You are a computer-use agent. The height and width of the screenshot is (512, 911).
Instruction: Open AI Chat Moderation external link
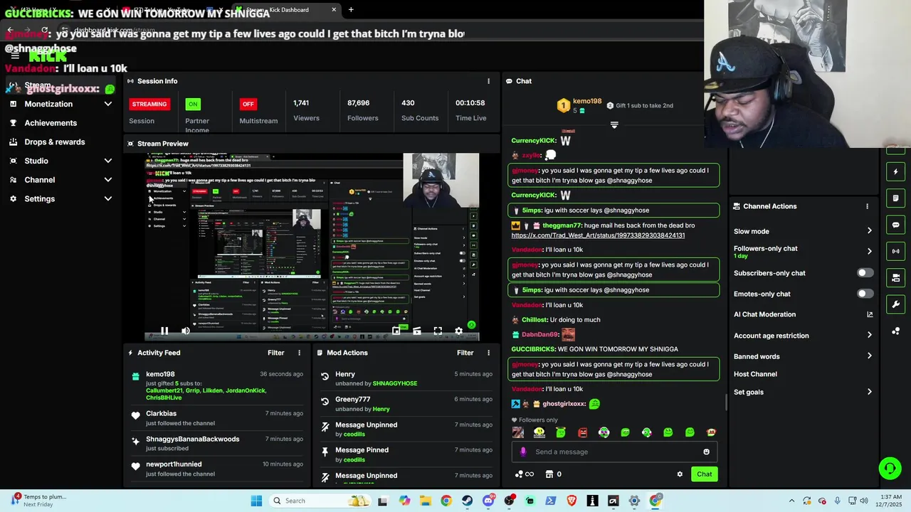coord(870,314)
